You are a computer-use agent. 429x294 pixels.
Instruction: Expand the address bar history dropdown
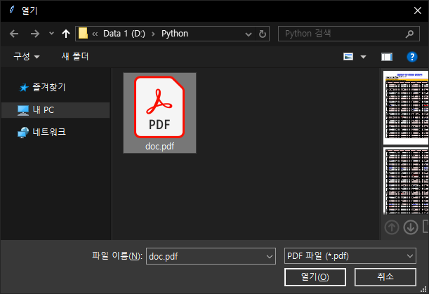[249, 34]
